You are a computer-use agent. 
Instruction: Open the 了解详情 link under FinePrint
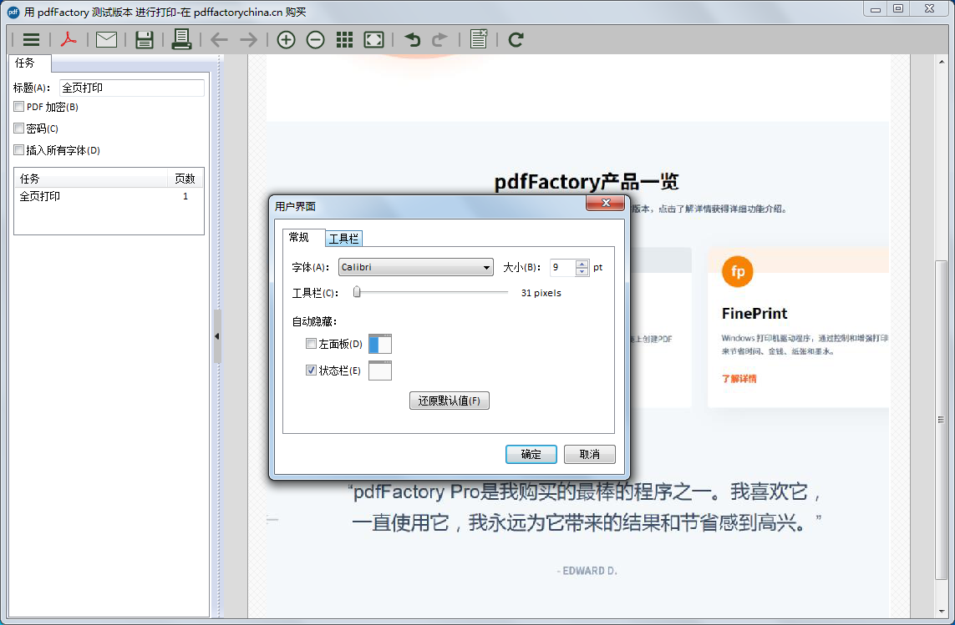tap(739, 379)
